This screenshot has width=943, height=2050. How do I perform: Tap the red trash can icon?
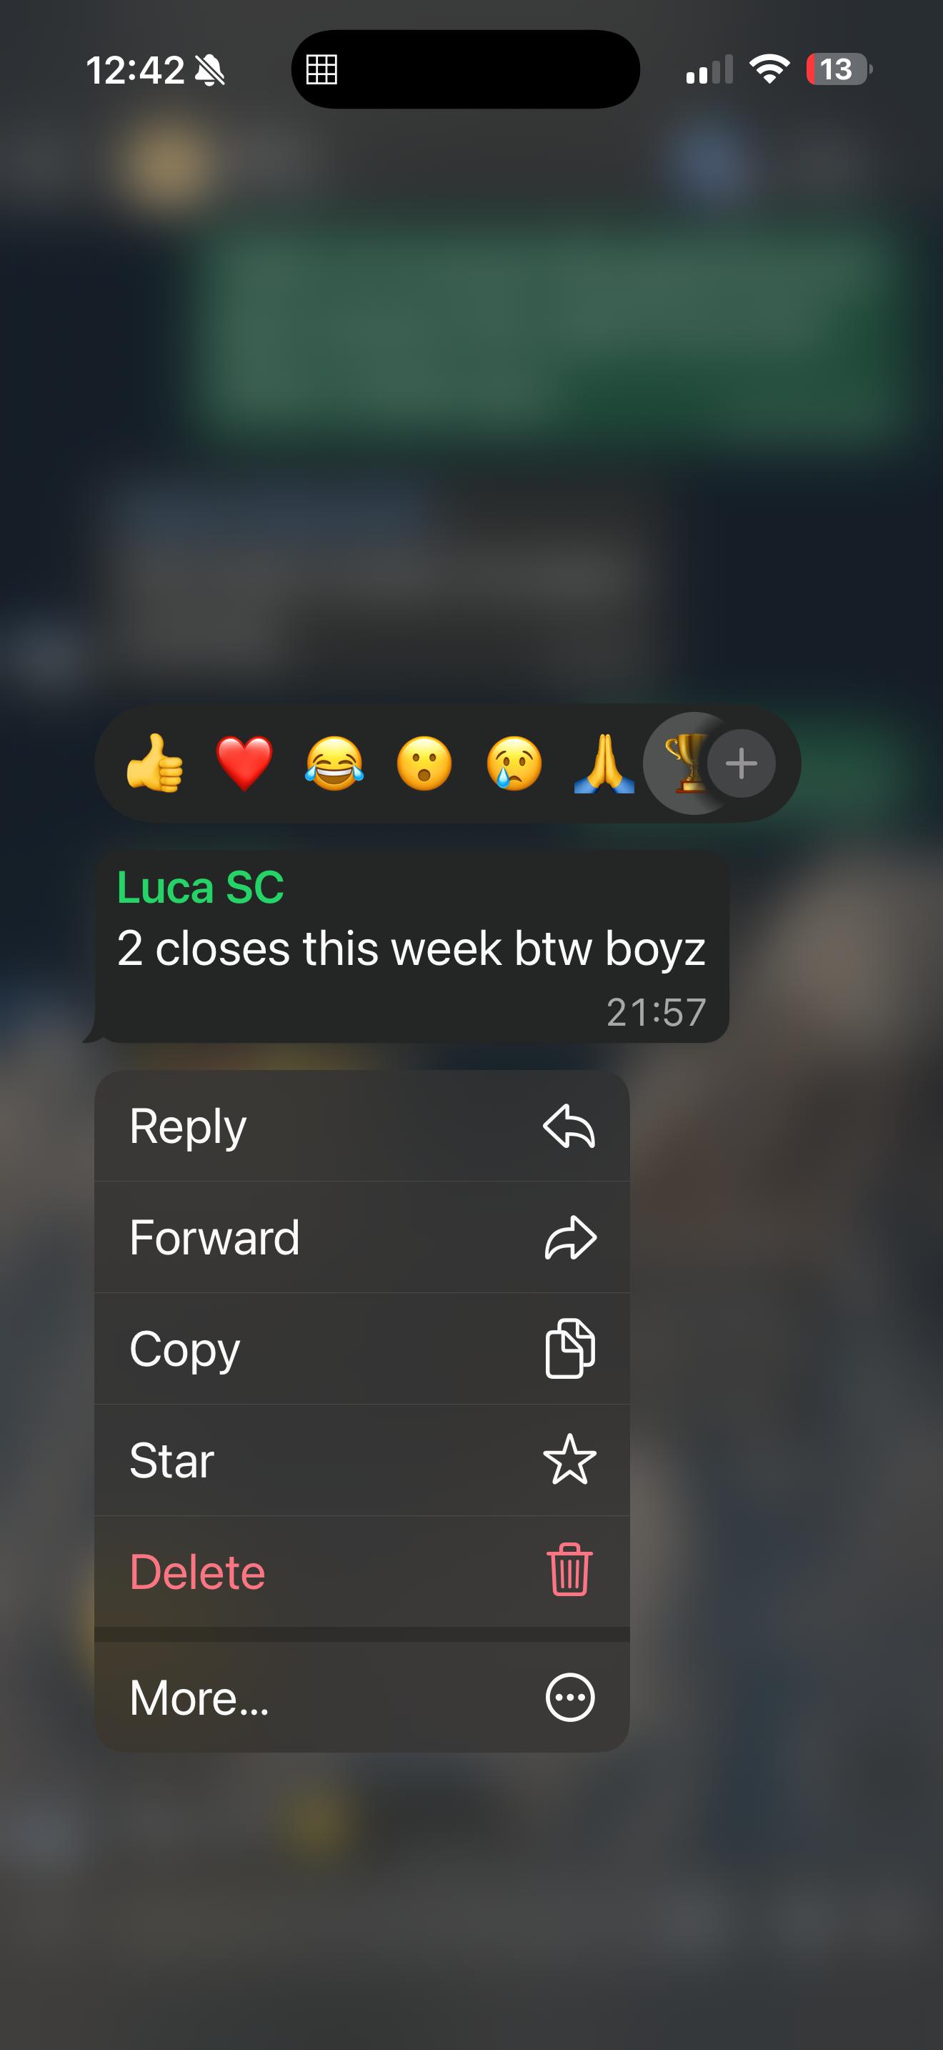point(570,1570)
